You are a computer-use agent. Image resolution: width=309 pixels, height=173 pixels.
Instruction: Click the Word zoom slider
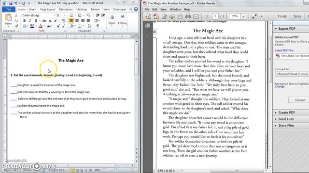pos(116,170)
